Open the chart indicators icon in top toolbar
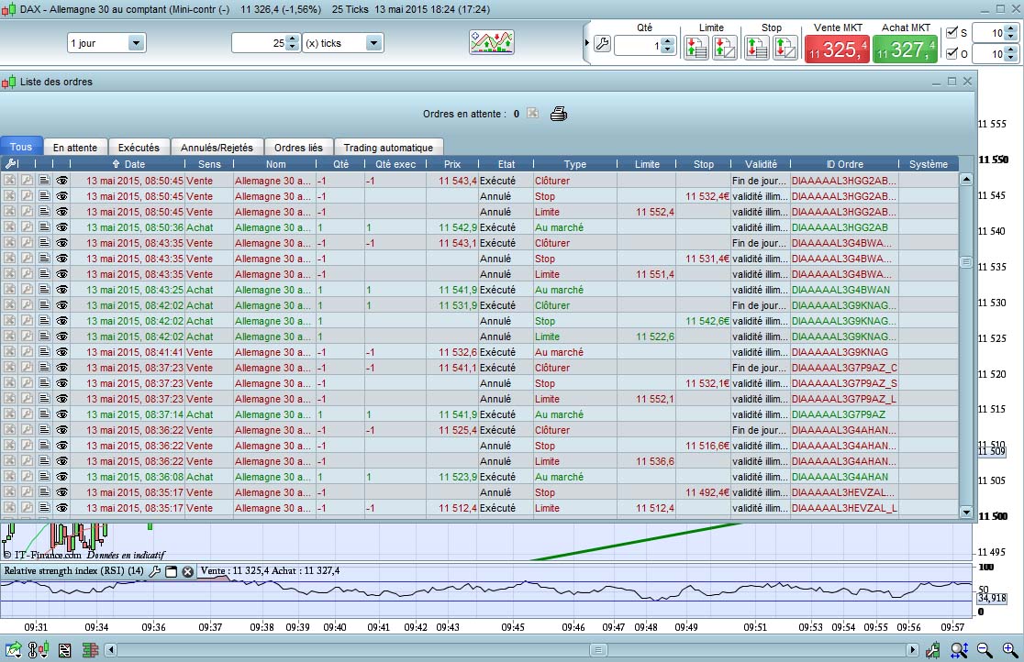Viewport: 1024px width, 662px height. (x=492, y=43)
